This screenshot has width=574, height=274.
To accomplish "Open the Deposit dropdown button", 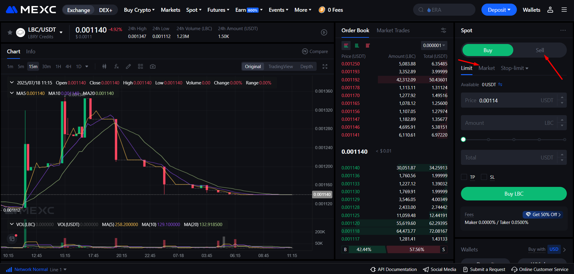I will [499, 10].
